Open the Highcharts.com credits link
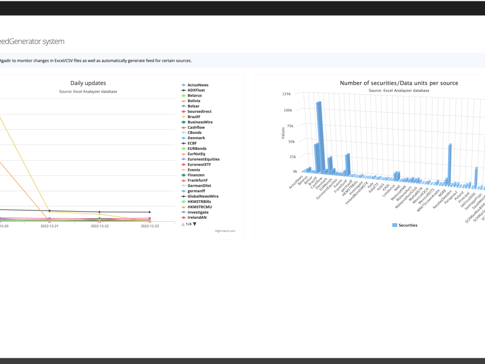485x364 pixels. [225, 231]
